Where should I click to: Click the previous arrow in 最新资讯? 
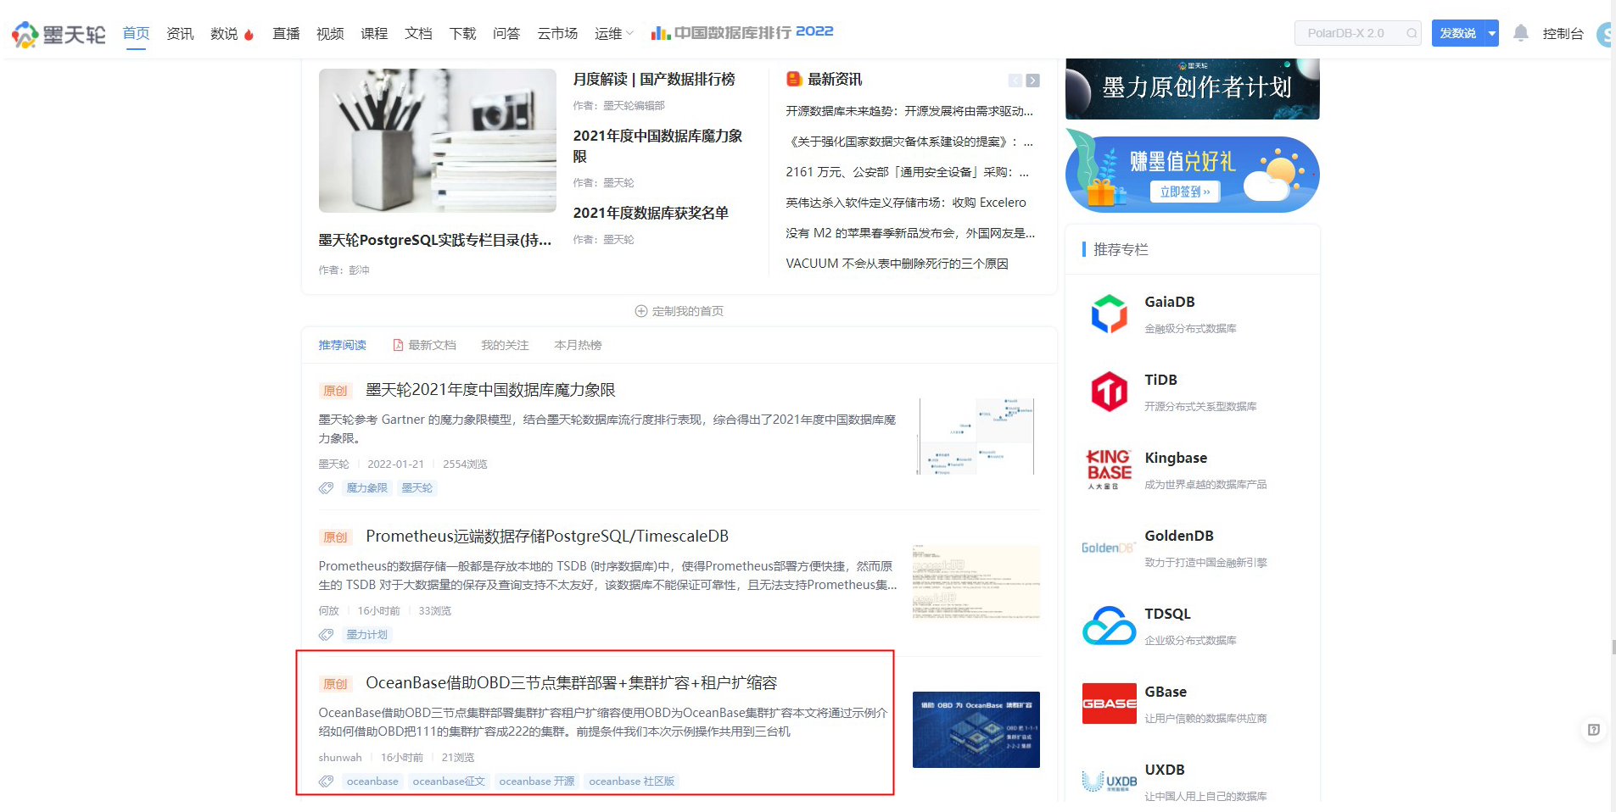coord(1015,81)
